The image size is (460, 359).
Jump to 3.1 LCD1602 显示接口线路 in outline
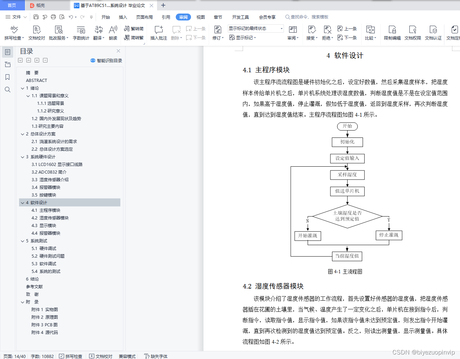coord(57,165)
